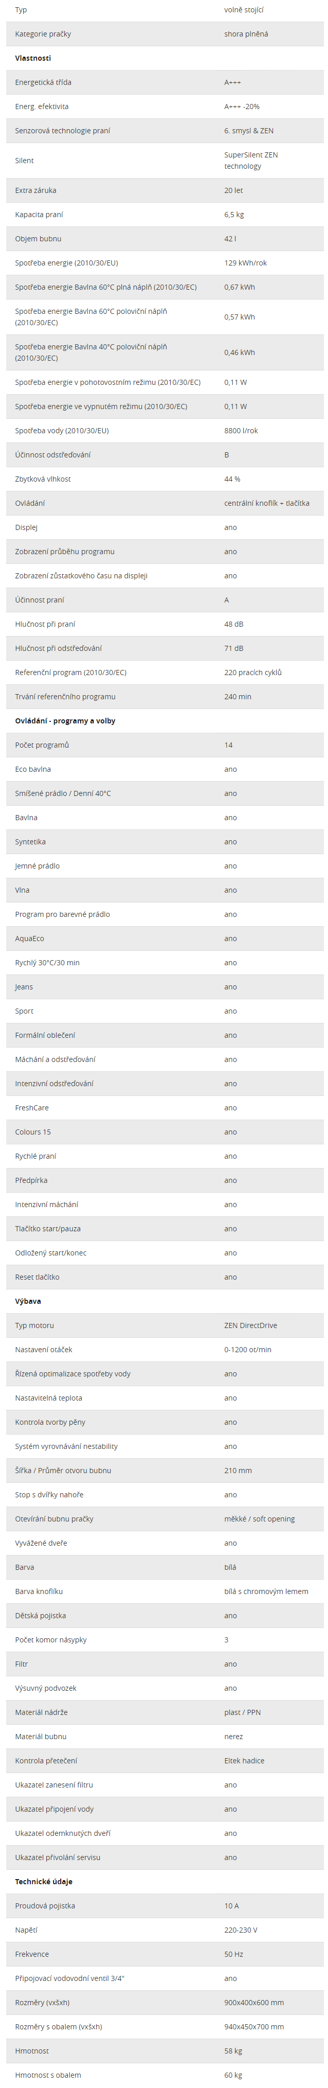
Task: Click the Výbava section heading
Action: pos(28,1301)
